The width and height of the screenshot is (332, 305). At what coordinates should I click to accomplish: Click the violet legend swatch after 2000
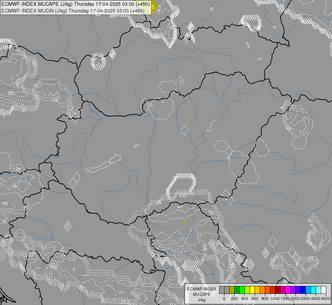point(298,290)
